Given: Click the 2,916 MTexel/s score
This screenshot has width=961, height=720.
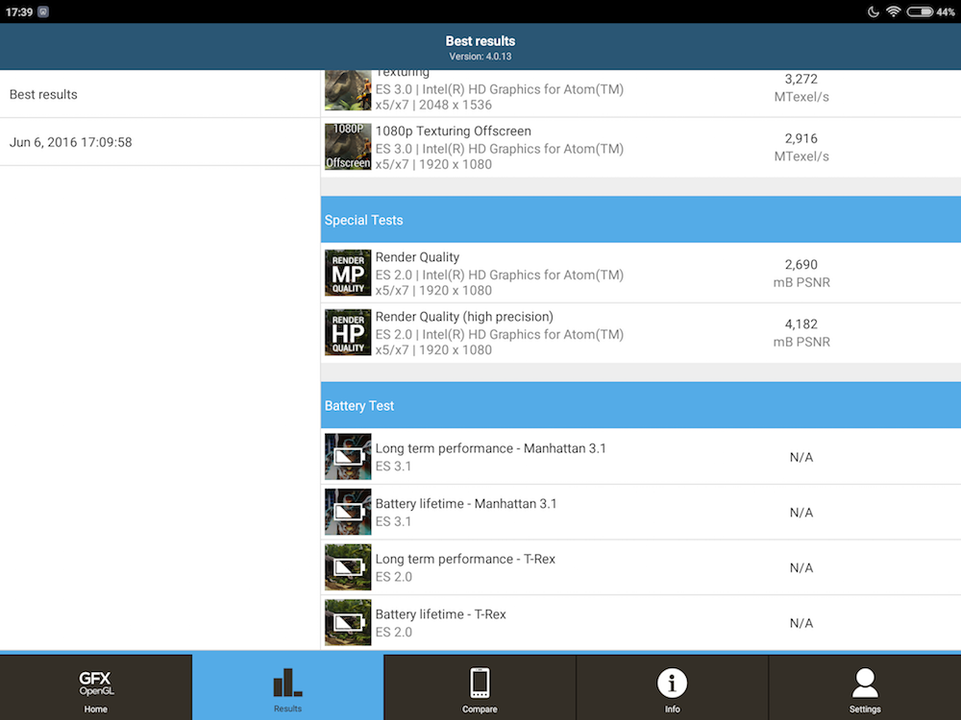Looking at the screenshot, I should coord(801,147).
